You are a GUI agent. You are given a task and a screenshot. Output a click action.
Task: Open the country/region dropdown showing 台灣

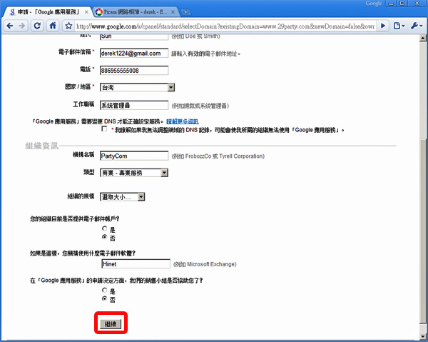(137, 87)
